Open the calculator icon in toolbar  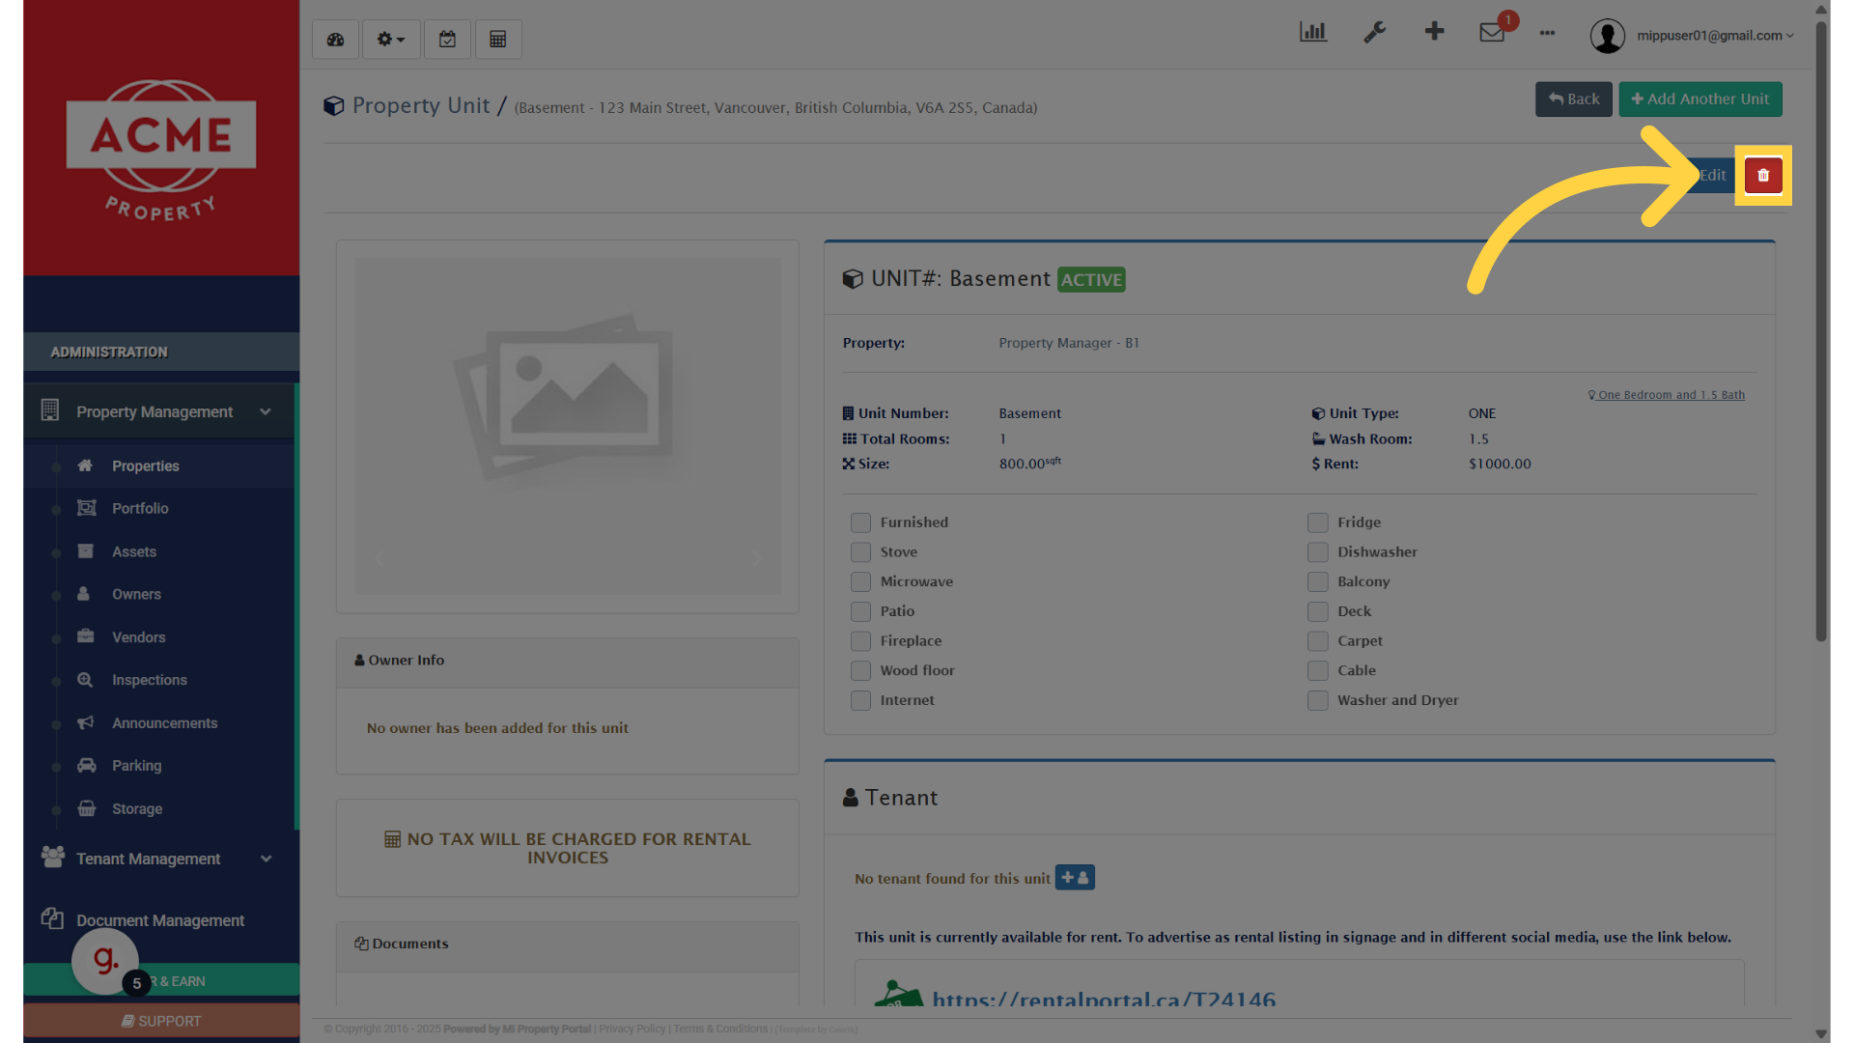click(498, 40)
